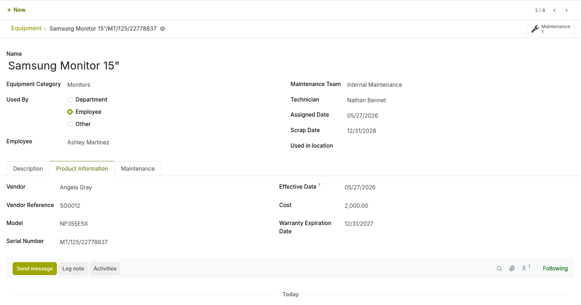This screenshot has width=581, height=305.
Task: Switch to the Description tab
Action: 28,169
